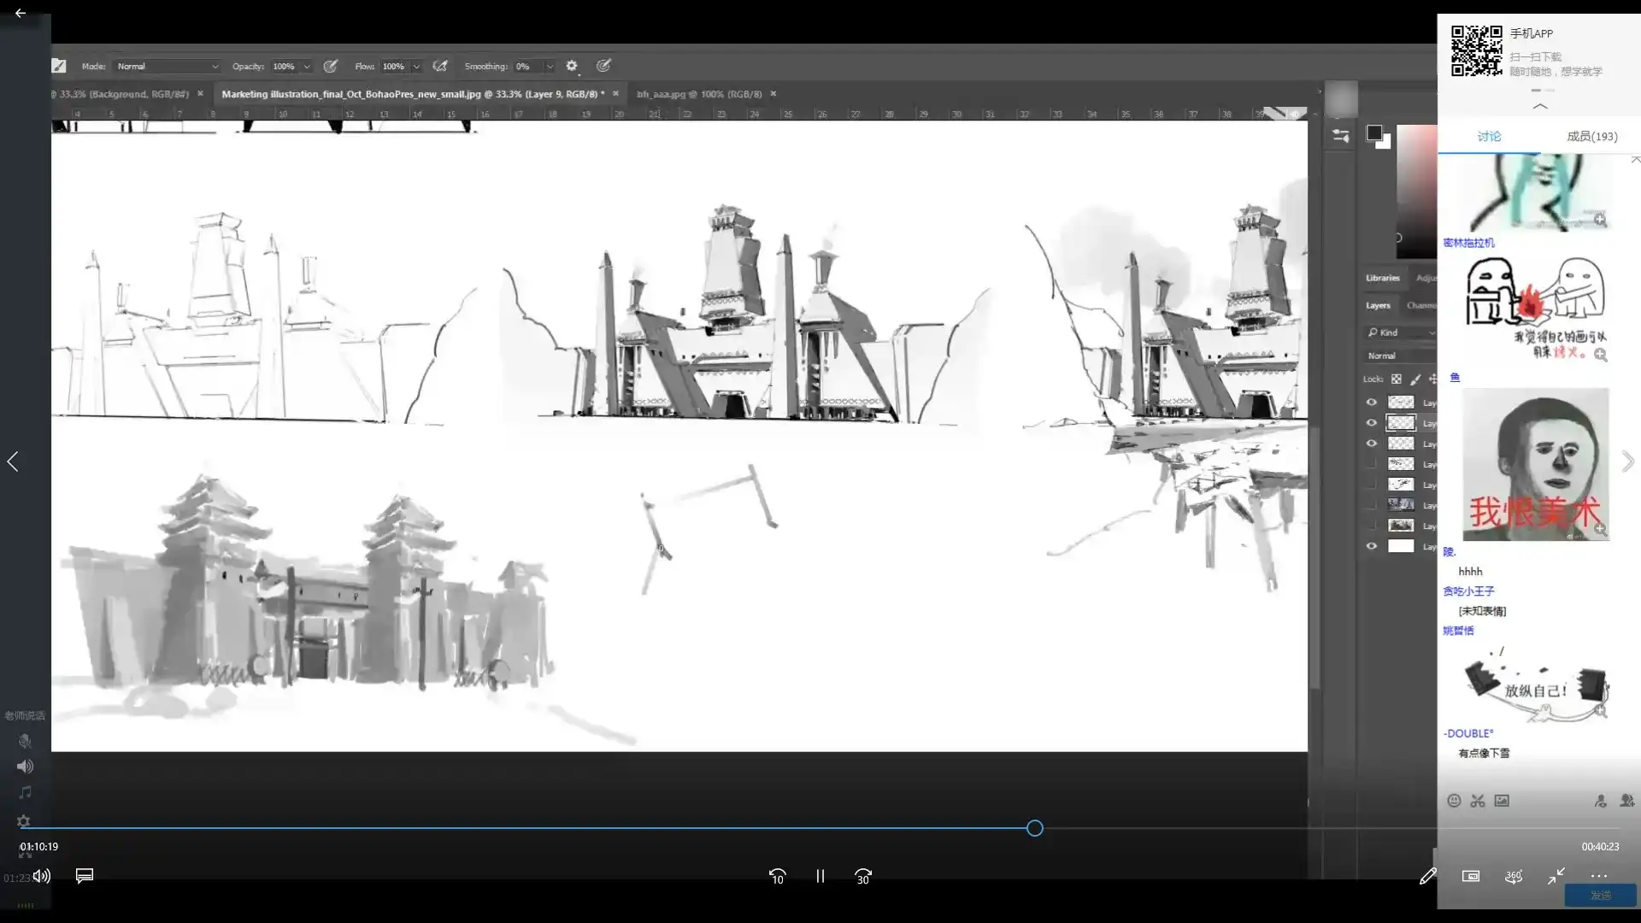Screen dimensions: 1641x923
Task: Click the scissors screenshot icon
Action: (x=1477, y=801)
